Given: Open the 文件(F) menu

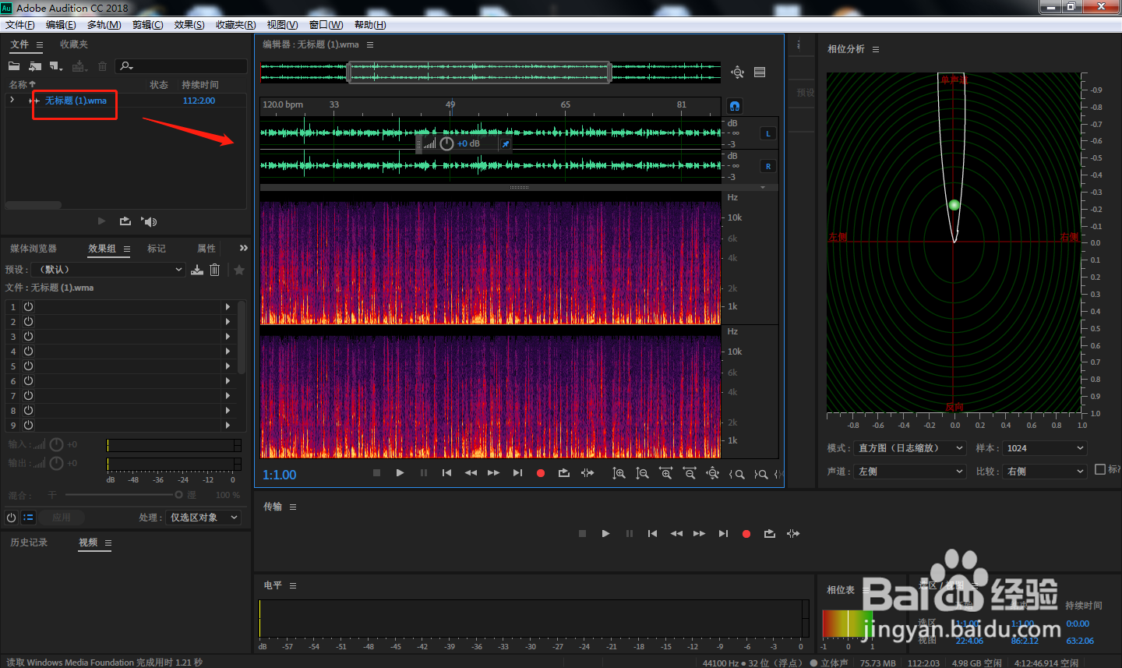Looking at the screenshot, I should pyautogui.click(x=19, y=25).
